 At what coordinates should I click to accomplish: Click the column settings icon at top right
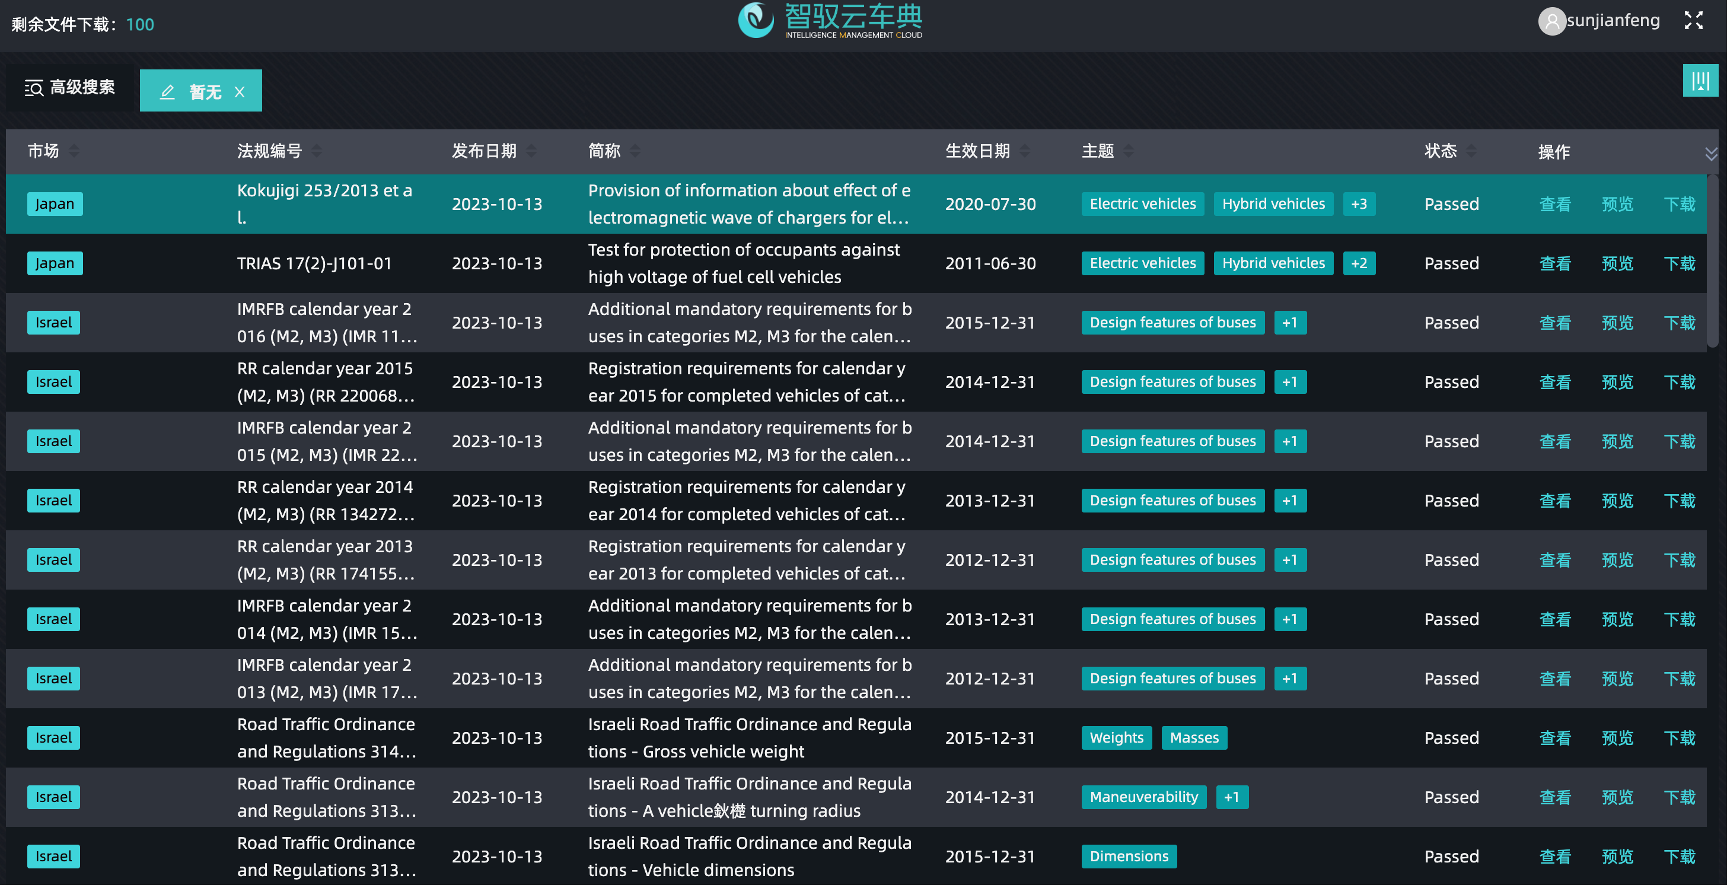coord(1700,81)
